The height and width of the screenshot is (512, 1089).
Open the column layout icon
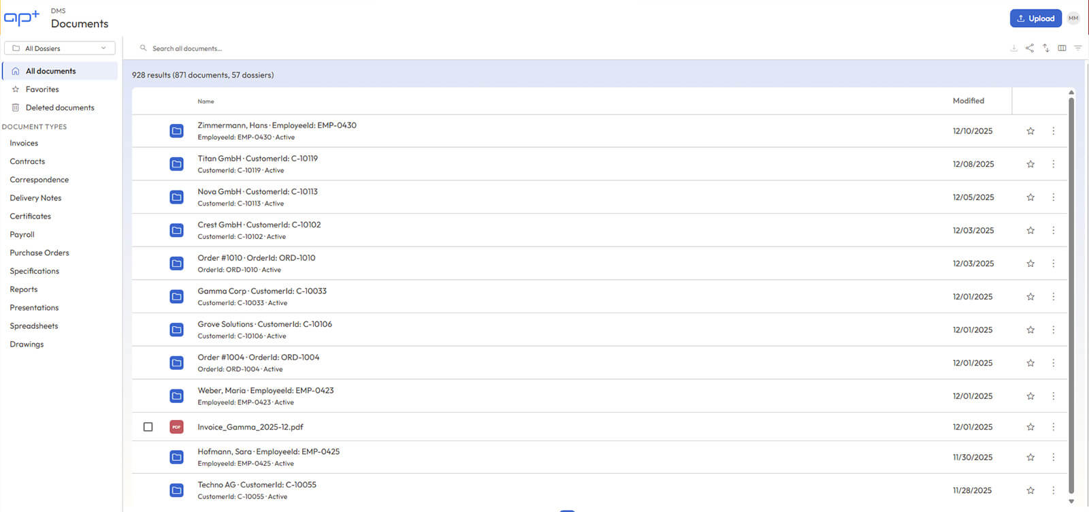coord(1062,48)
